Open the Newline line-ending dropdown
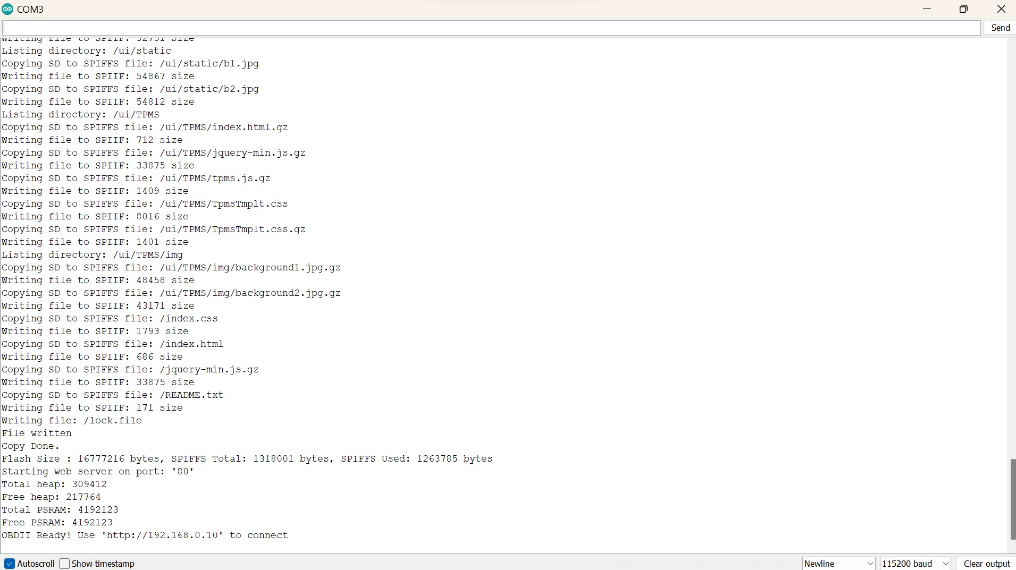1016x570 pixels. [x=839, y=564]
